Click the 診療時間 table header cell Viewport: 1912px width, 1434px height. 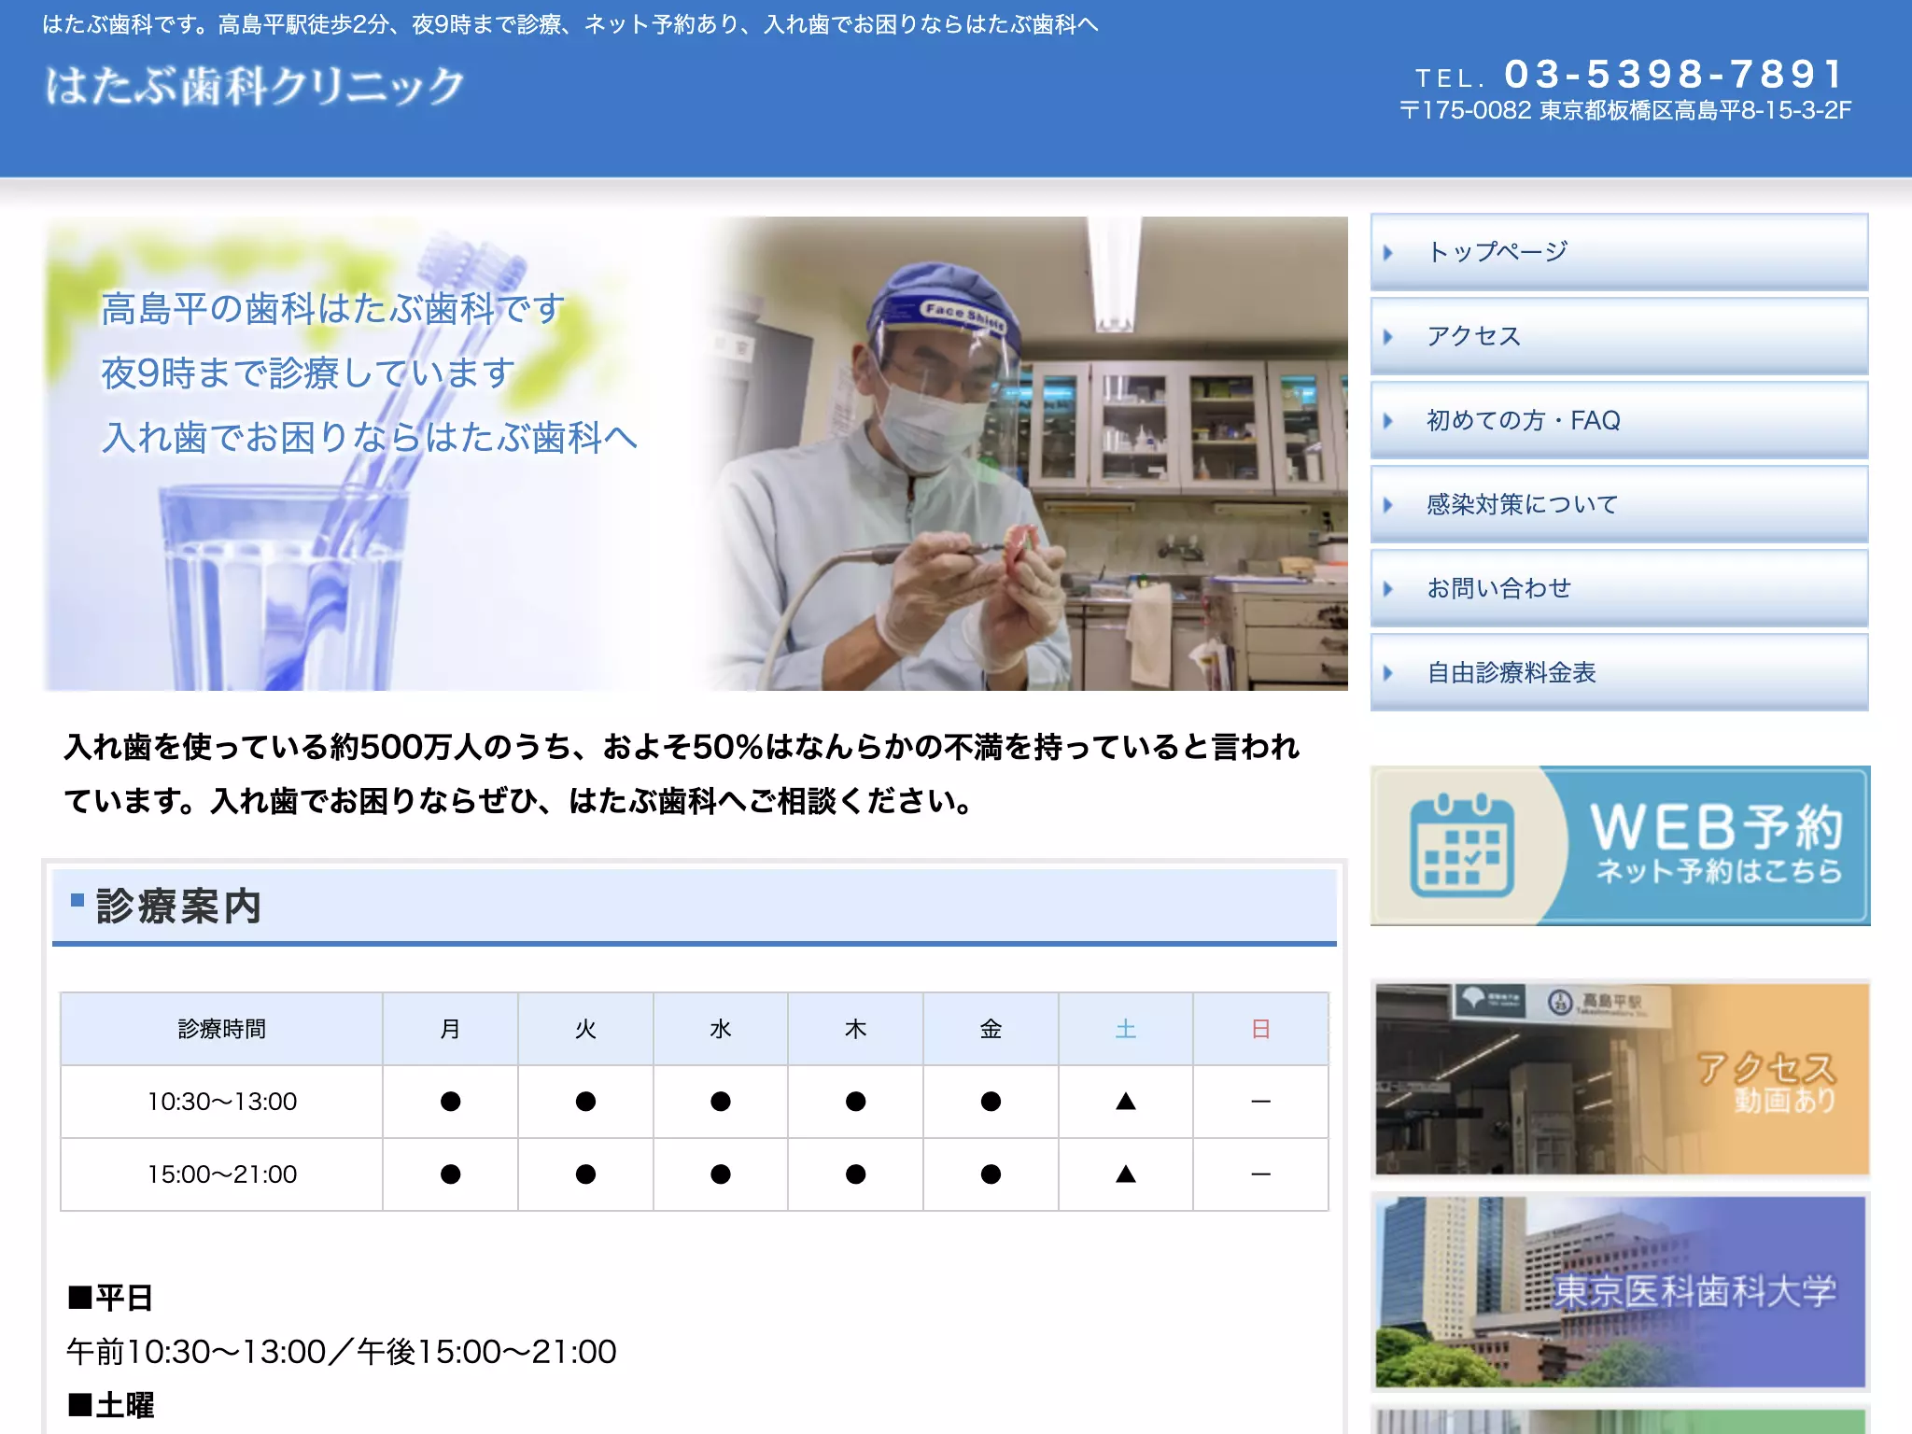pyautogui.click(x=221, y=1029)
